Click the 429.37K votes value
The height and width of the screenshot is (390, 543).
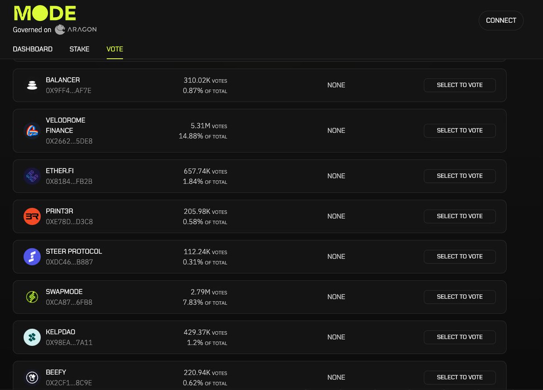[205, 333]
